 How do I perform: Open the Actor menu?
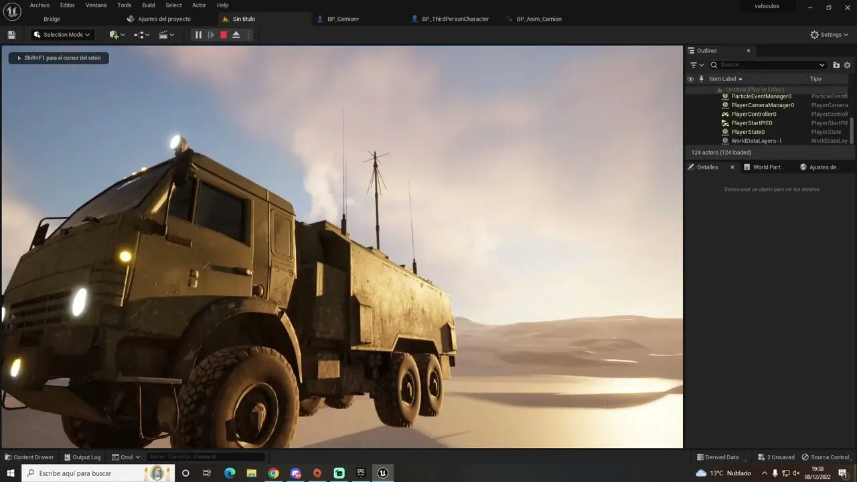click(200, 5)
